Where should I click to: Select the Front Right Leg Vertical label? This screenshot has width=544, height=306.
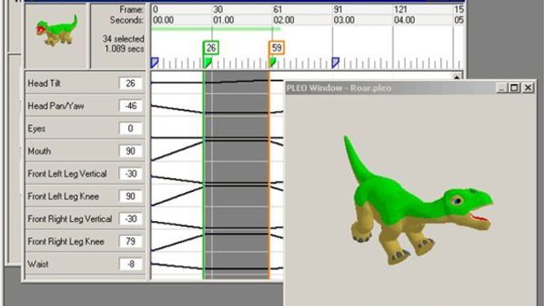(x=70, y=219)
